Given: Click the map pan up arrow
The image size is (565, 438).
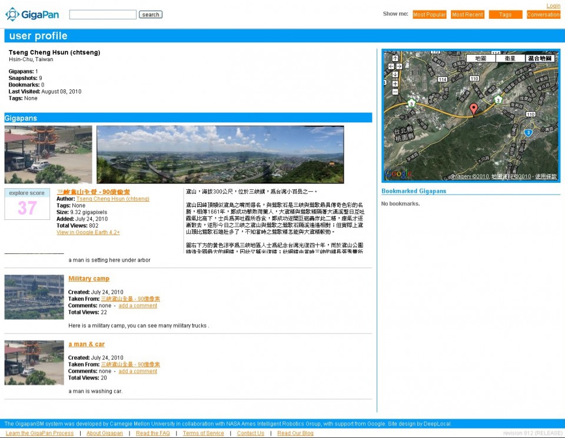Looking at the screenshot, I should (x=395, y=58).
